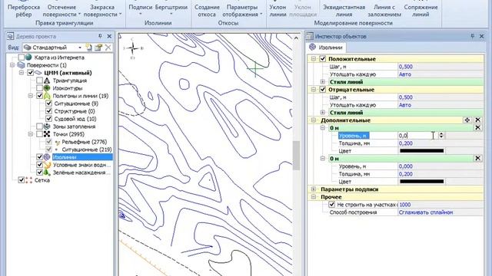This screenshot has width=492, height=276.
Task: Click the Изолинии contour icon in tree
Action: (x=47, y=156)
